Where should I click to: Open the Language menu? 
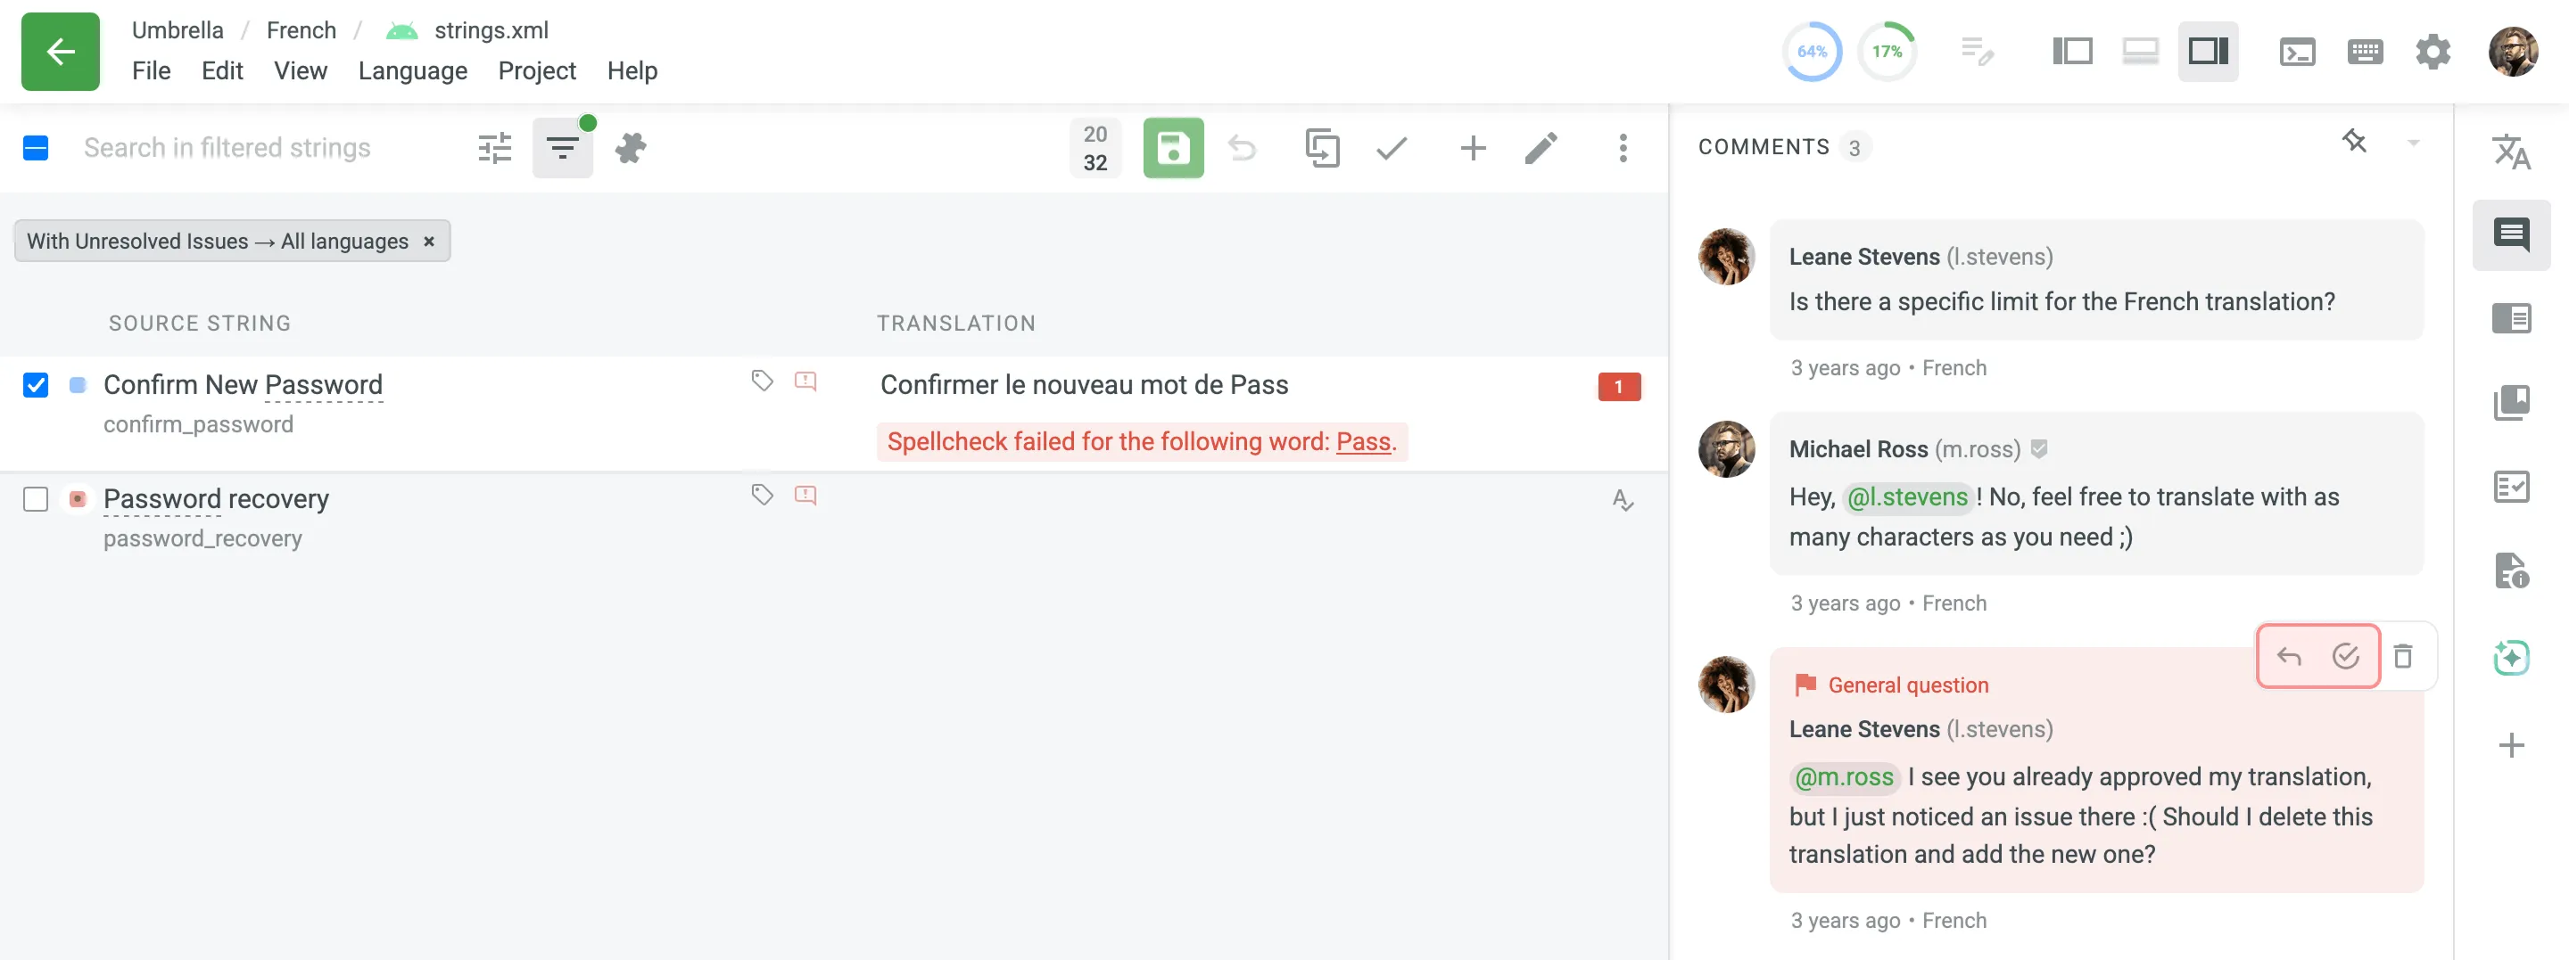412,70
